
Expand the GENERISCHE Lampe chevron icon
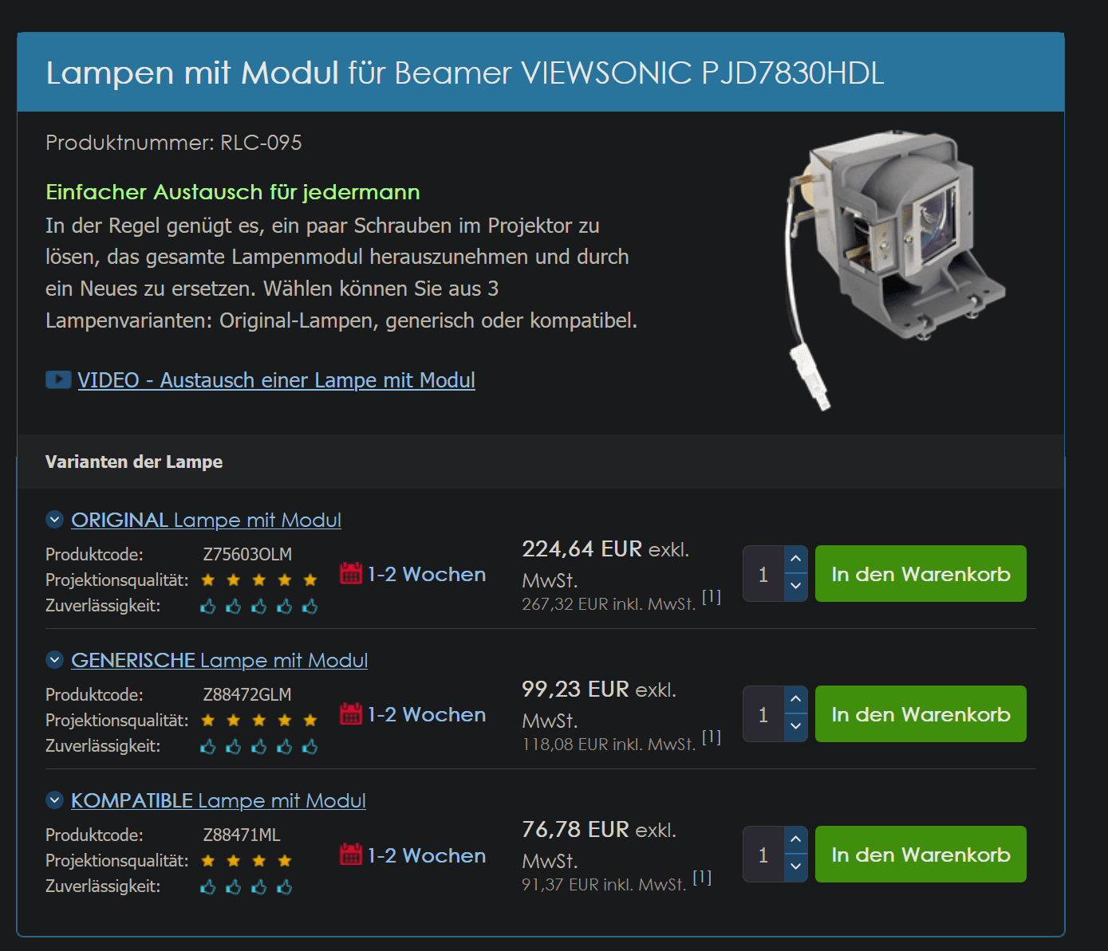coord(54,660)
